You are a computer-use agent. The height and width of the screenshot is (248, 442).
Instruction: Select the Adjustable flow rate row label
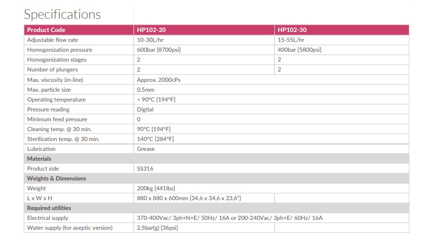point(53,40)
